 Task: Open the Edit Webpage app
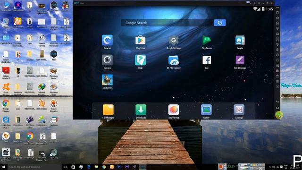(x=240, y=60)
